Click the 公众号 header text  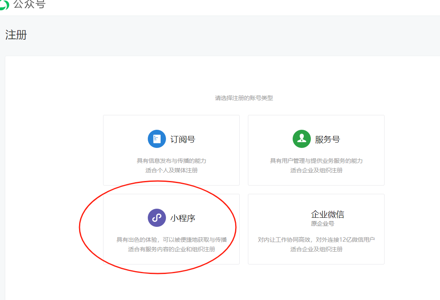29,4
